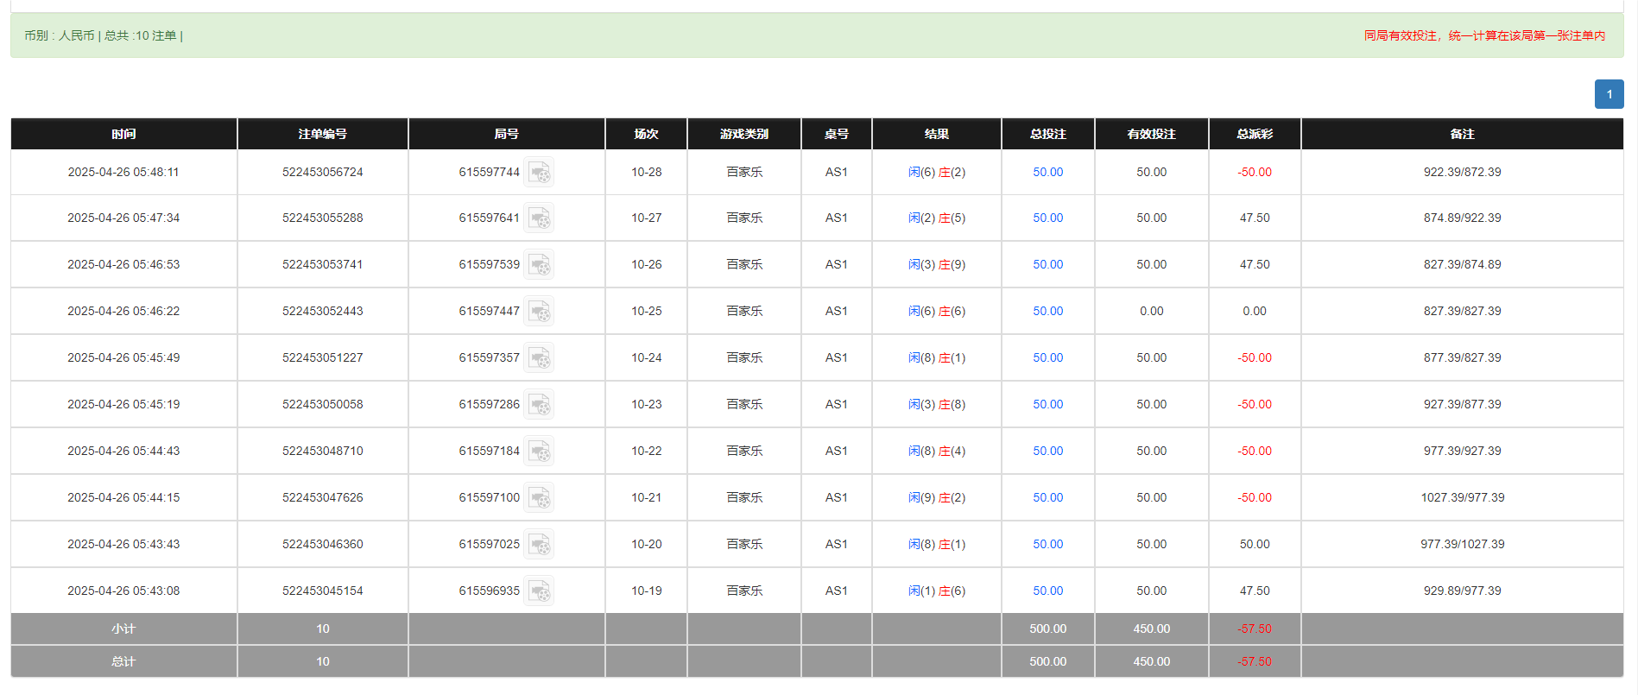Click replay icon beside round 615597100
The width and height of the screenshot is (1638, 695).
539,498
